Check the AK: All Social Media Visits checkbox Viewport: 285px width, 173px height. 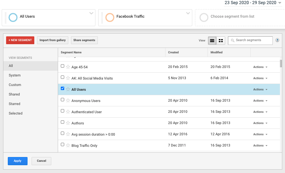[63, 77]
